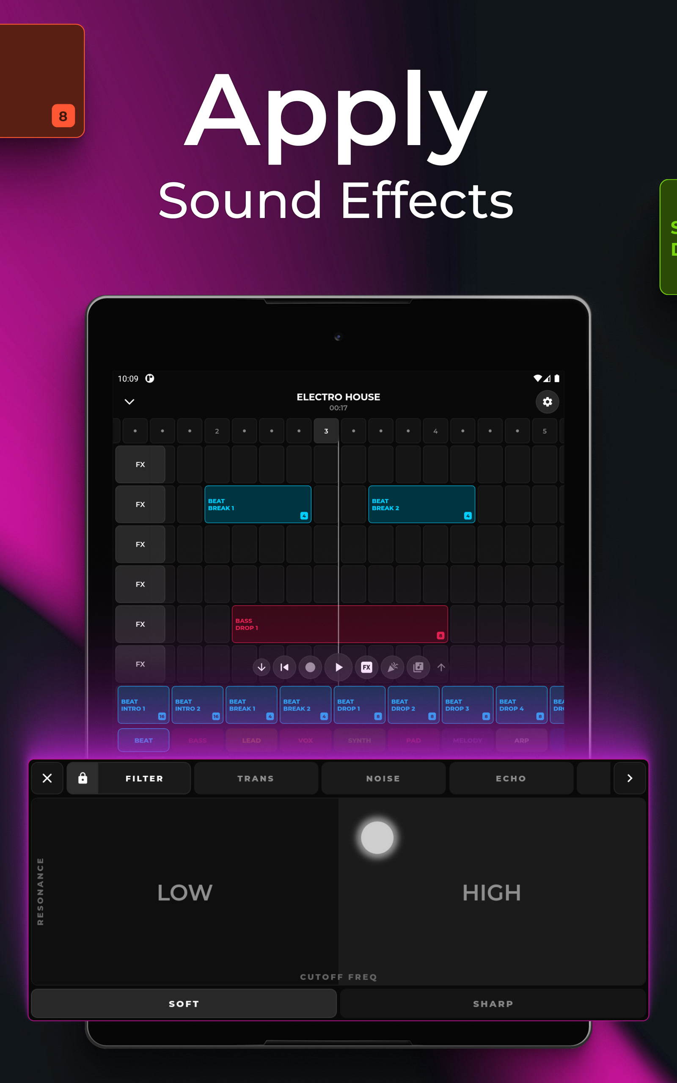Select the SHARP filter mode
Image resolution: width=677 pixels, height=1083 pixels.
click(493, 1003)
